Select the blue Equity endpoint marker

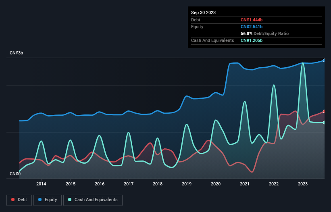click(x=324, y=60)
